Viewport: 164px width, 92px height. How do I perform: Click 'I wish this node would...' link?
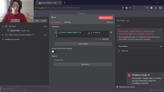[127, 87]
